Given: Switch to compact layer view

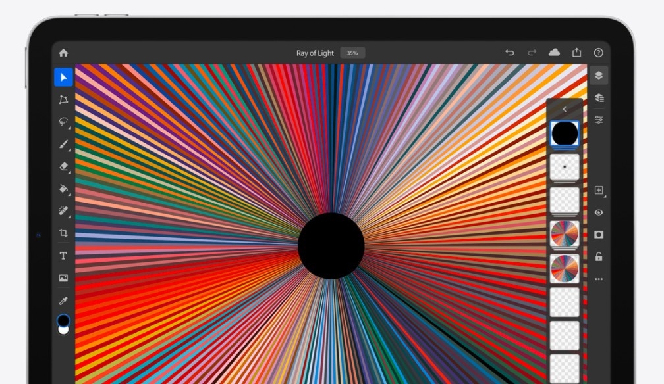Looking at the screenshot, I should tap(599, 76).
